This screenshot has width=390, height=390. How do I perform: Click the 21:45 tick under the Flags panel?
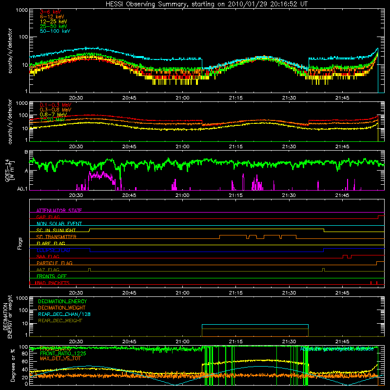(342, 293)
